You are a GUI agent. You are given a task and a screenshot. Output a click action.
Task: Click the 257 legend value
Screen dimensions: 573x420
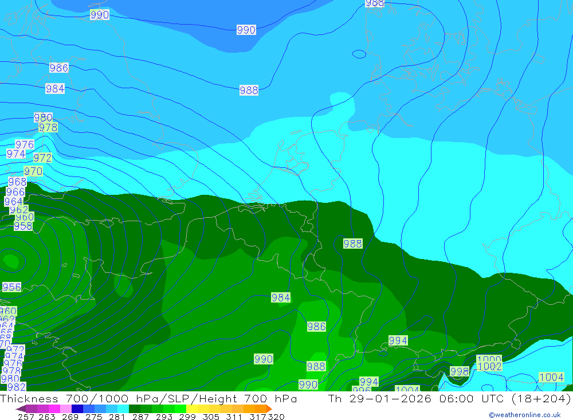(x=26, y=417)
